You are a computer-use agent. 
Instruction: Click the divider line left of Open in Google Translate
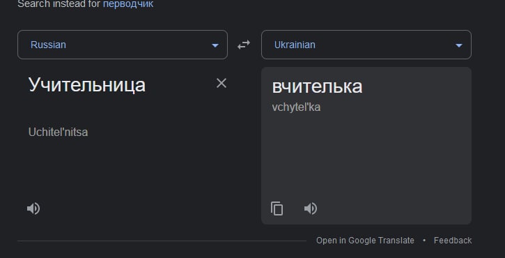(x=162, y=241)
